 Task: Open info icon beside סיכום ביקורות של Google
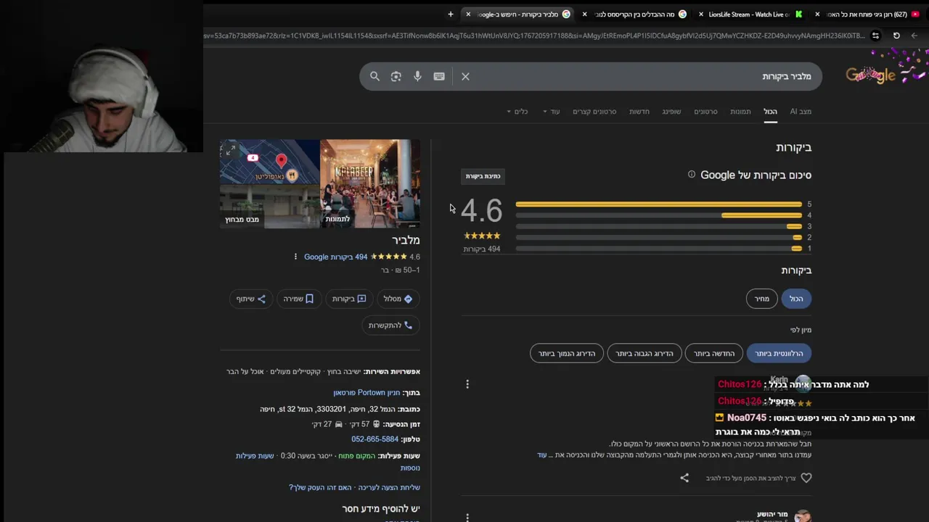[x=692, y=175]
